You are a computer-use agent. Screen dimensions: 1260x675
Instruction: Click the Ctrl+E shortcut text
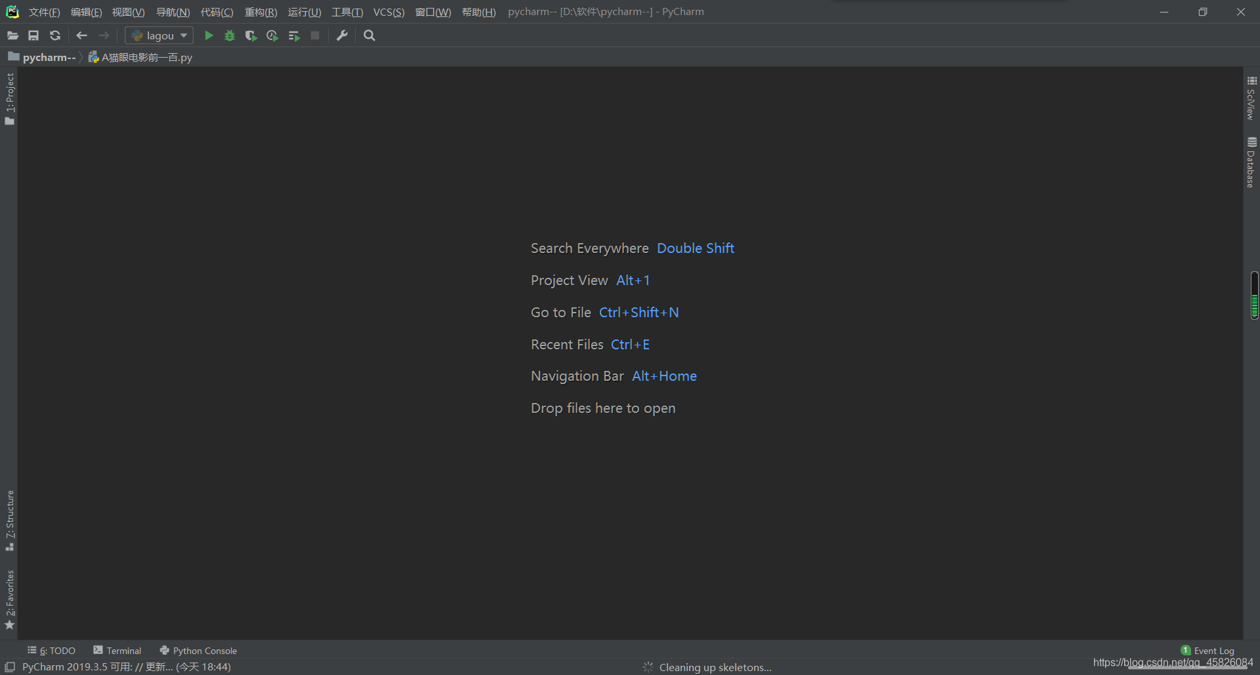point(631,345)
